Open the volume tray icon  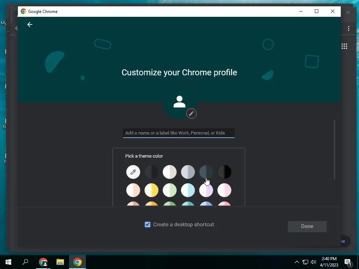click(313, 262)
